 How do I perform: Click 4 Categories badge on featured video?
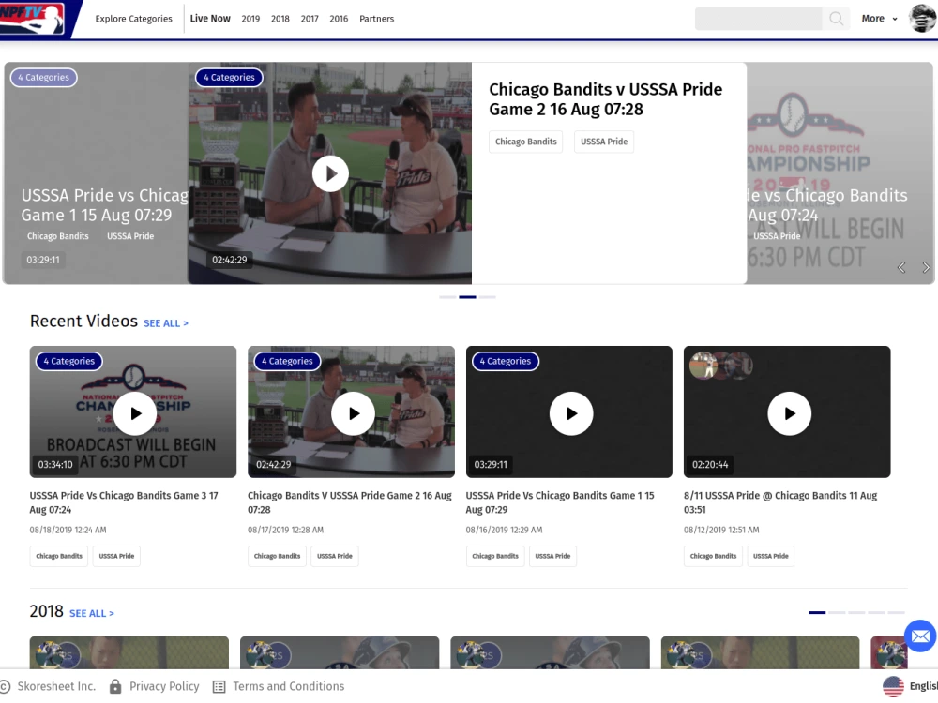tap(229, 77)
